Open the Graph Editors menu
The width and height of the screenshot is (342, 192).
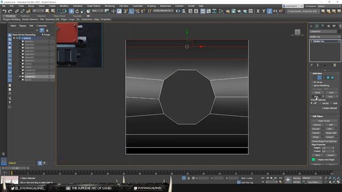coord(94,6)
